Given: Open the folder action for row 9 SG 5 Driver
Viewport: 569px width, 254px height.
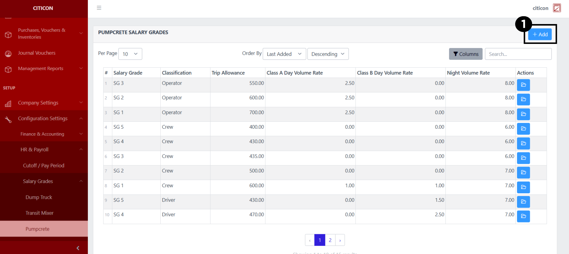Looking at the screenshot, I should point(523,202).
